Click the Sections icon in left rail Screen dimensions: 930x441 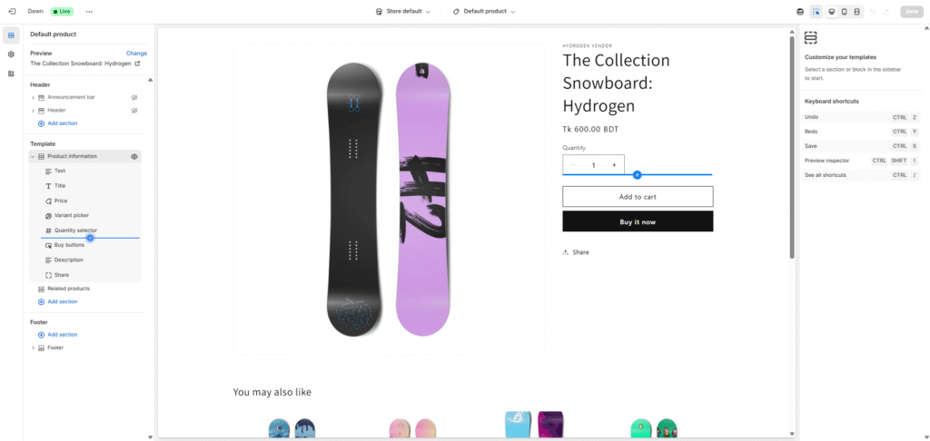pyautogui.click(x=11, y=35)
